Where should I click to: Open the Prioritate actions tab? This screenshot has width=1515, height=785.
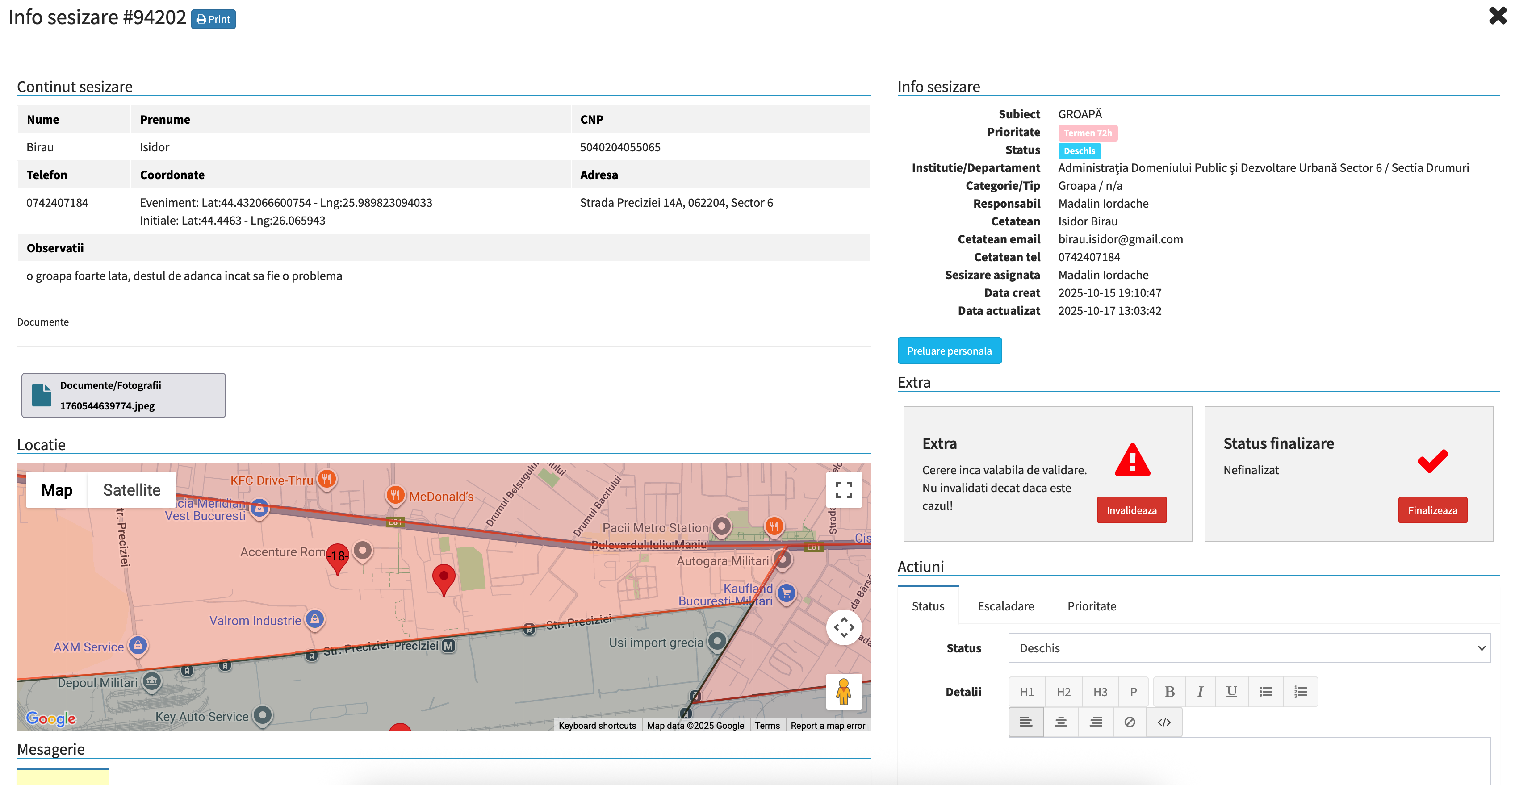(1091, 606)
